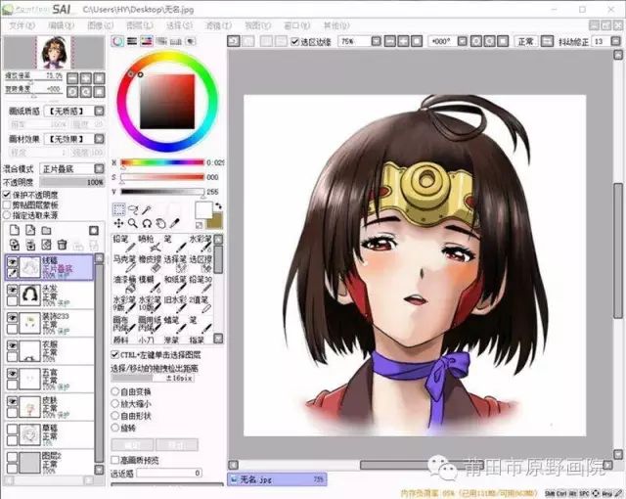Show the swatches panel icon
Viewport: 626px width, 499px height.
(176, 41)
